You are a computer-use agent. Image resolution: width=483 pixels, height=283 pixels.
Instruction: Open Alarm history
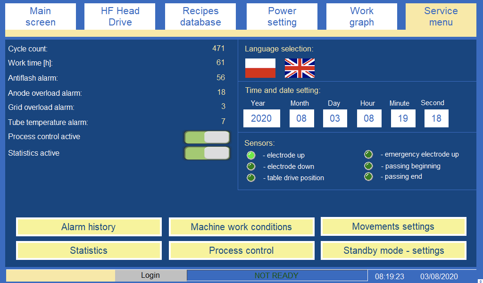click(89, 227)
